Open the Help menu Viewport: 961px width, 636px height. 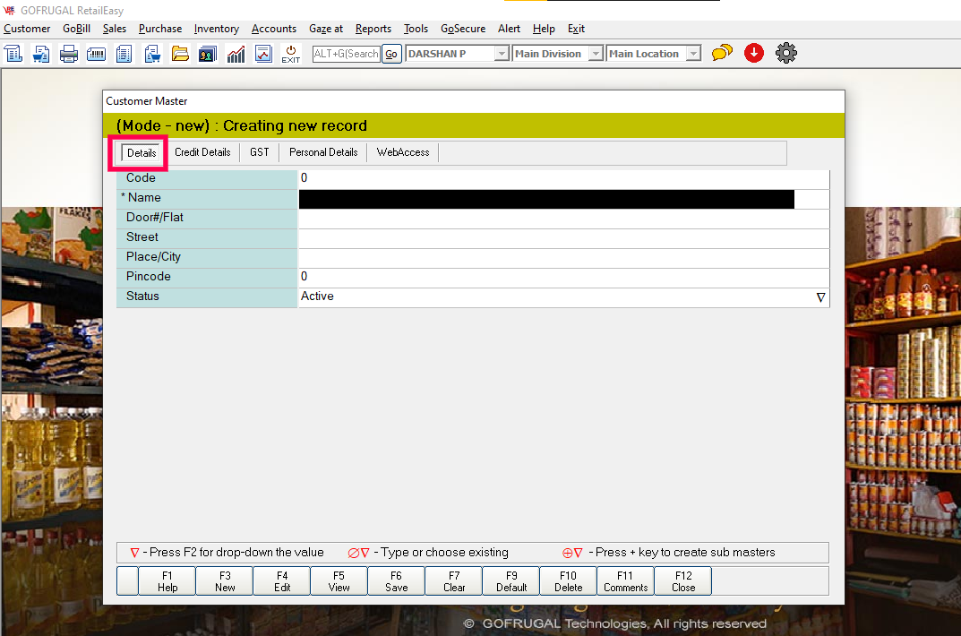[544, 29]
